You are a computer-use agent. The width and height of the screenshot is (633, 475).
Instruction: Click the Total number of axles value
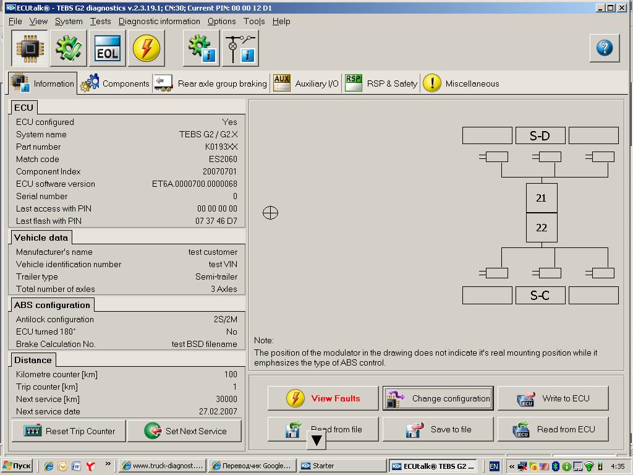(224, 289)
